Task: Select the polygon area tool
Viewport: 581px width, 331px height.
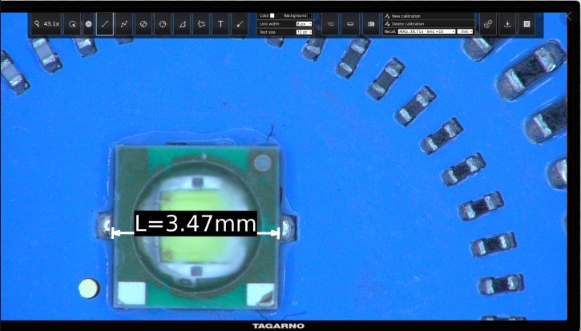Action: tap(201, 25)
